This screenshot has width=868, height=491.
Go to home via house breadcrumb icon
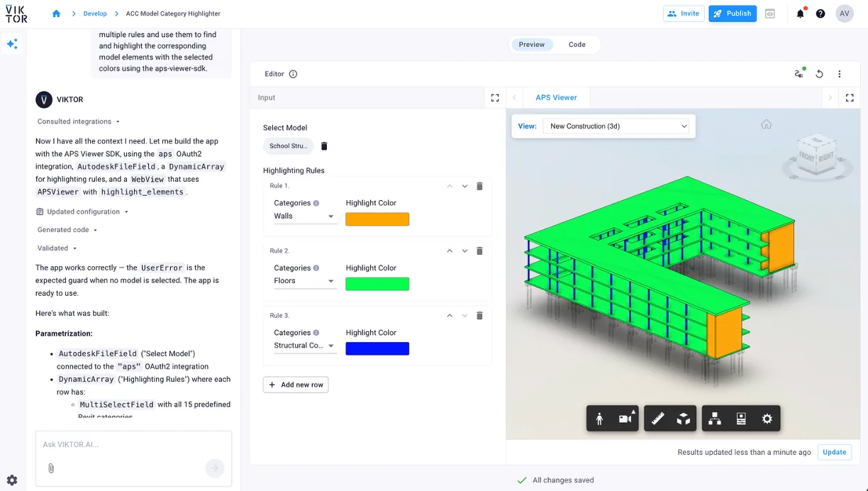tap(57, 13)
